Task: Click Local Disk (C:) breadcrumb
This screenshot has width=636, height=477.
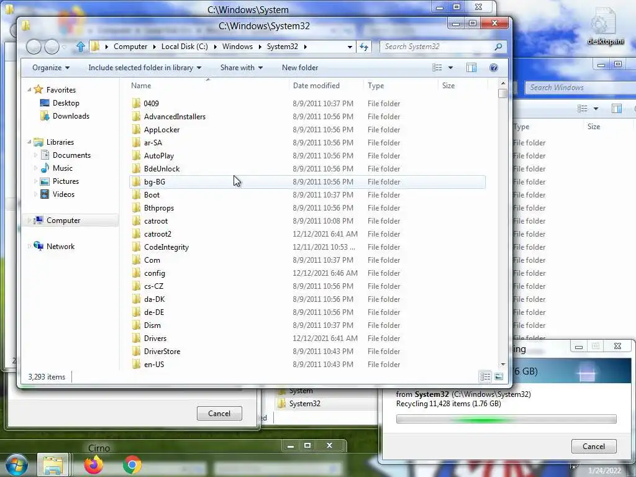Action: coord(184,47)
